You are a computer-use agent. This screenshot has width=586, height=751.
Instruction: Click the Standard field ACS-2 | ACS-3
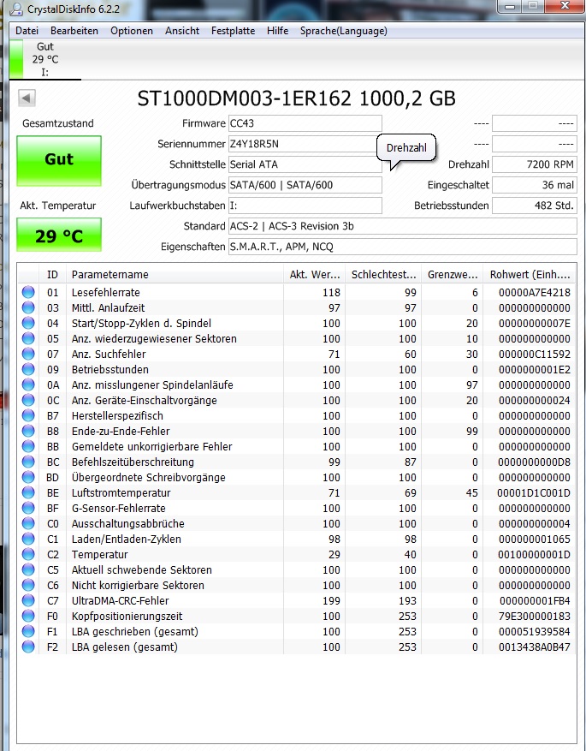(403, 226)
